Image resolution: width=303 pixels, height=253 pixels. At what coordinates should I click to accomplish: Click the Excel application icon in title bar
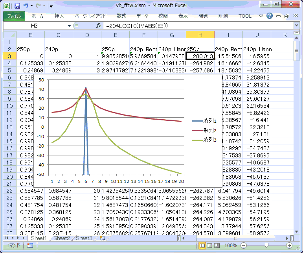coord(7,6)
